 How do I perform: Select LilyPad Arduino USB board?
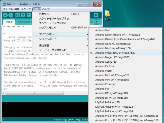pos(125,102)
